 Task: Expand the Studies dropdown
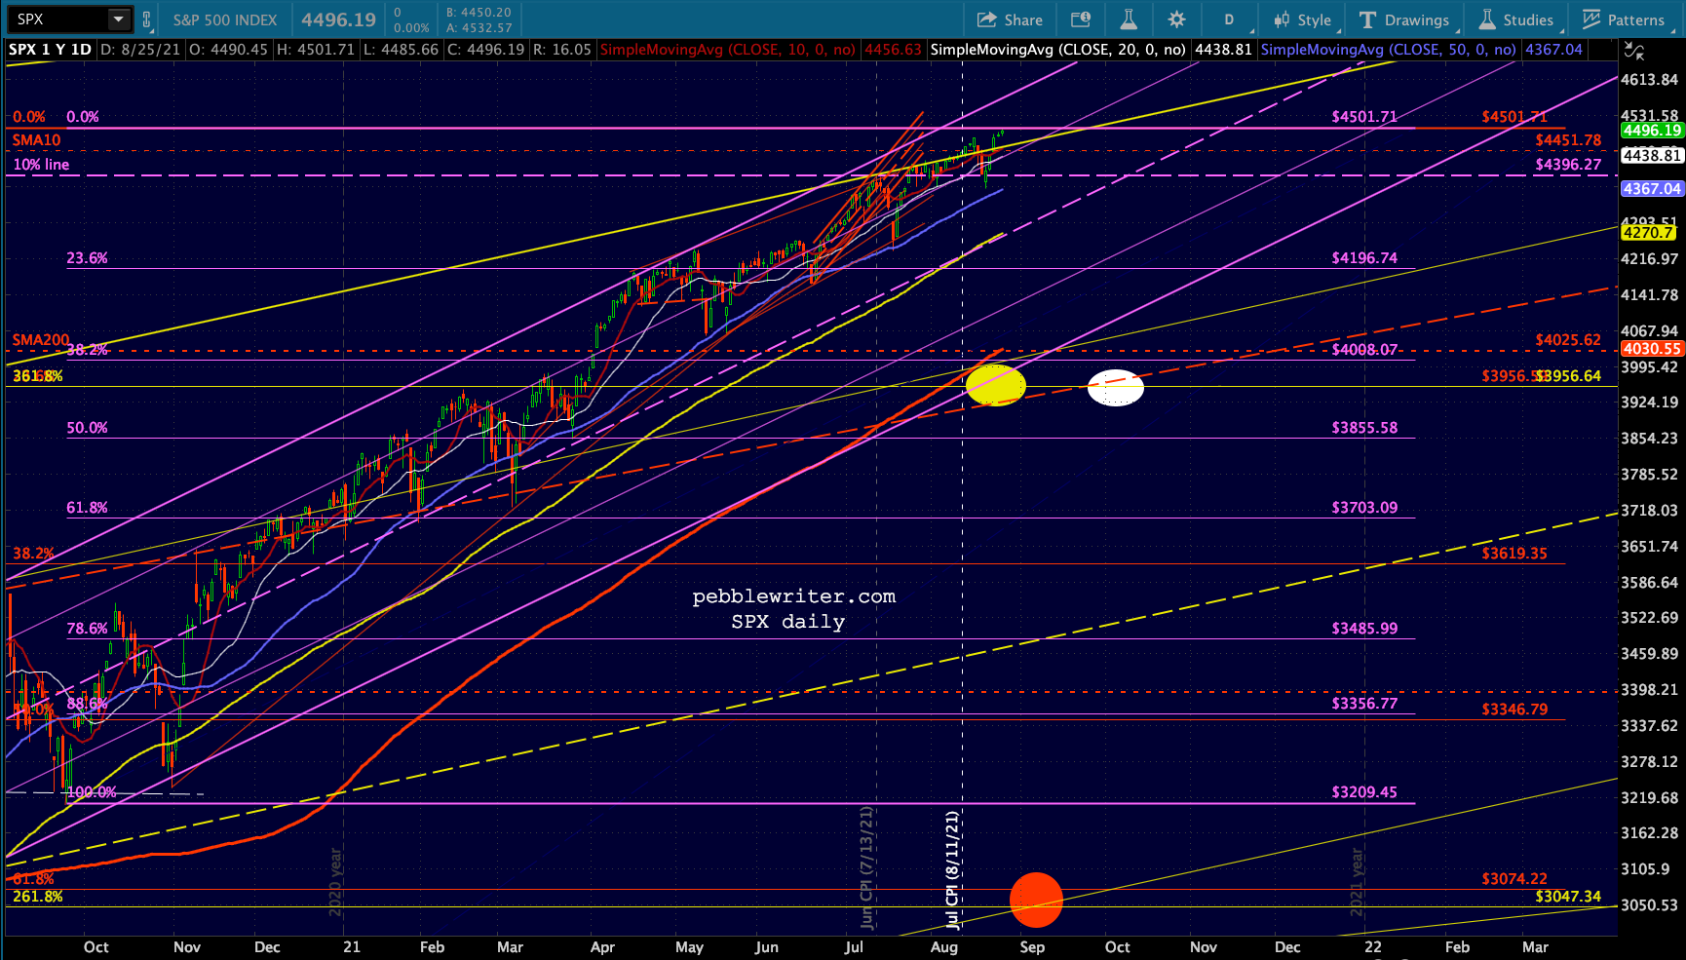tap(1516, 19)
